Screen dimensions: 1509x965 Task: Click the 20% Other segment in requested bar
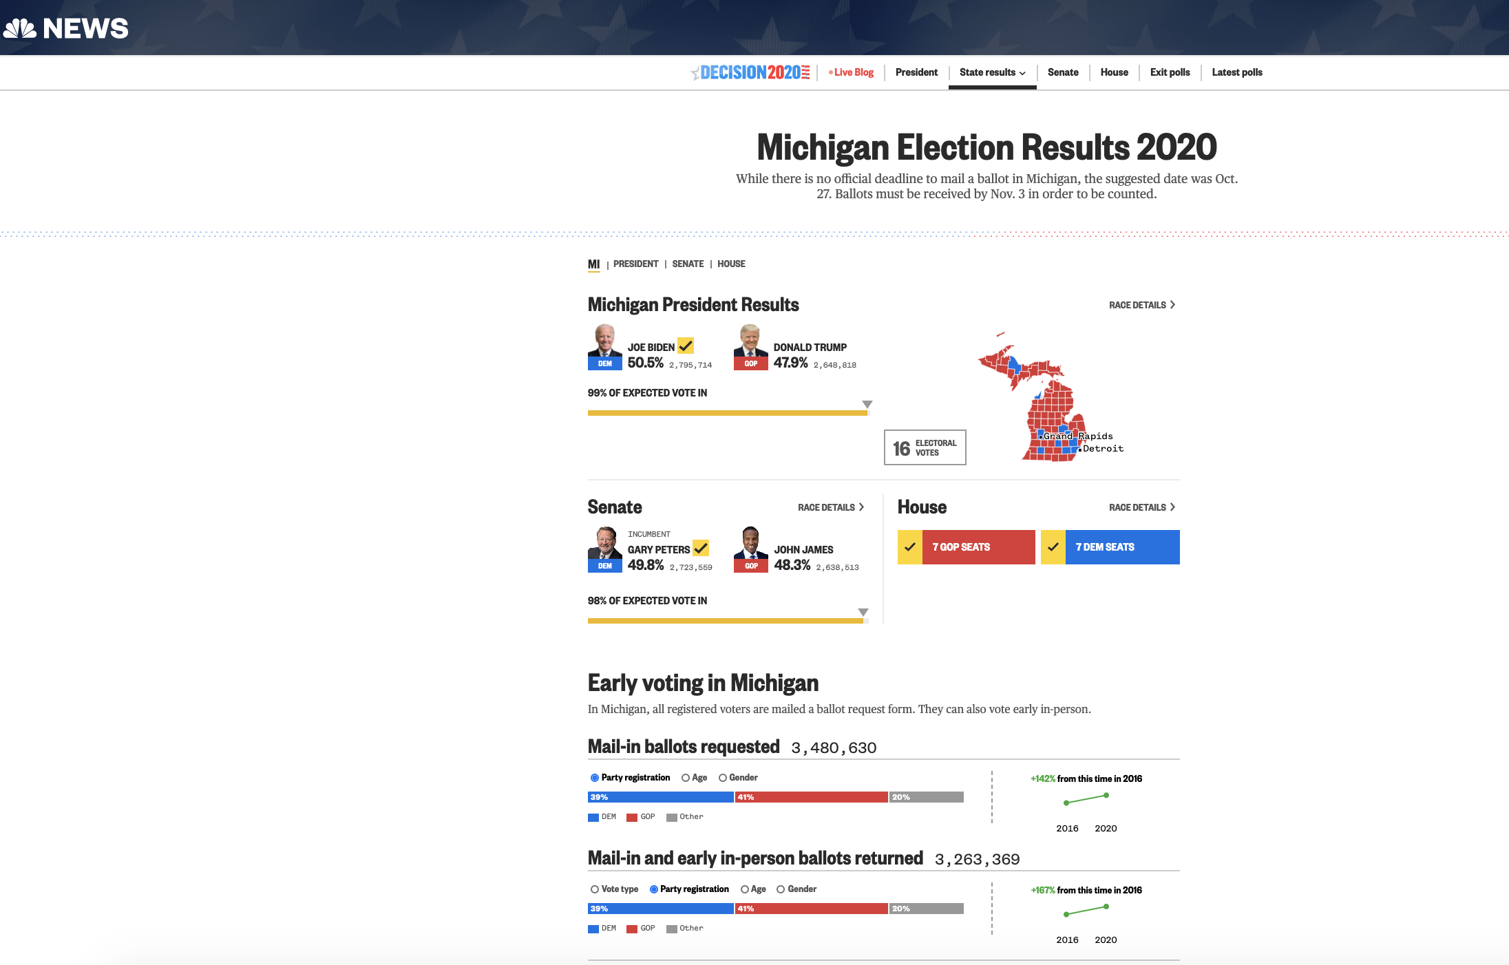click(927, 797)
